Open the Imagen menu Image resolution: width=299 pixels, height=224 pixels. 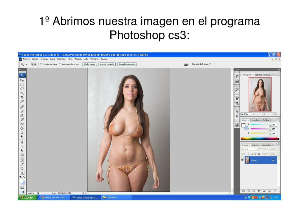point(44,59)
